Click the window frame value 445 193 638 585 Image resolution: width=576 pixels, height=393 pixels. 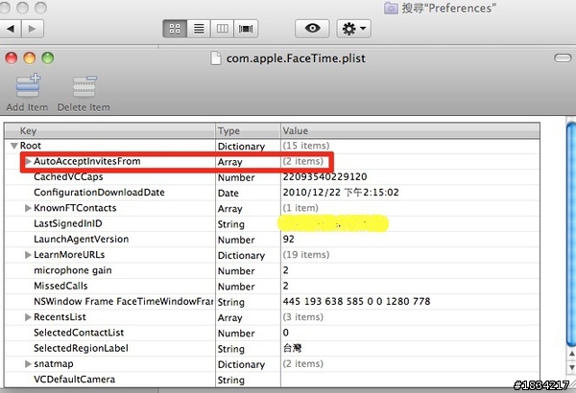click(x=356, y=302)
